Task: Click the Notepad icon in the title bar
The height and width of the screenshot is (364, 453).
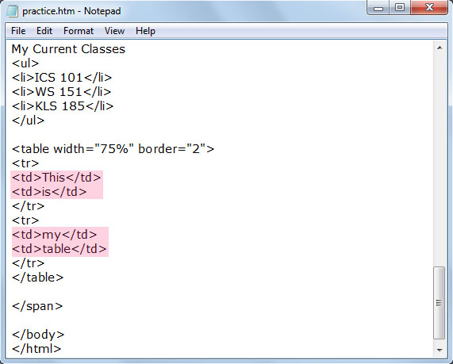Action: click(x=12, y=11)
